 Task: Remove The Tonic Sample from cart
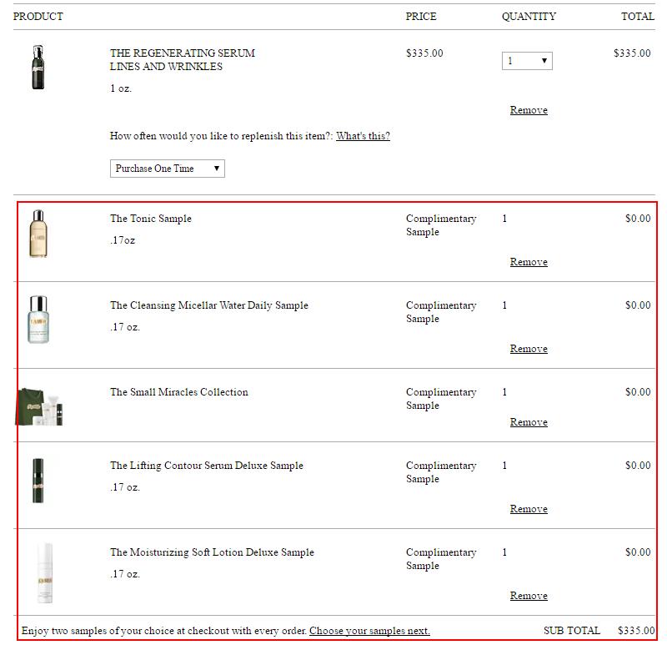point(529,262)
